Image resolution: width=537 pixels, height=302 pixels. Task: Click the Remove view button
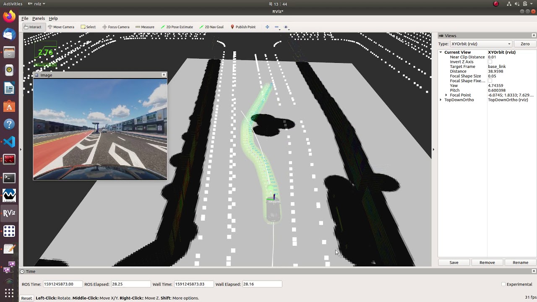[x=487, y=263]
